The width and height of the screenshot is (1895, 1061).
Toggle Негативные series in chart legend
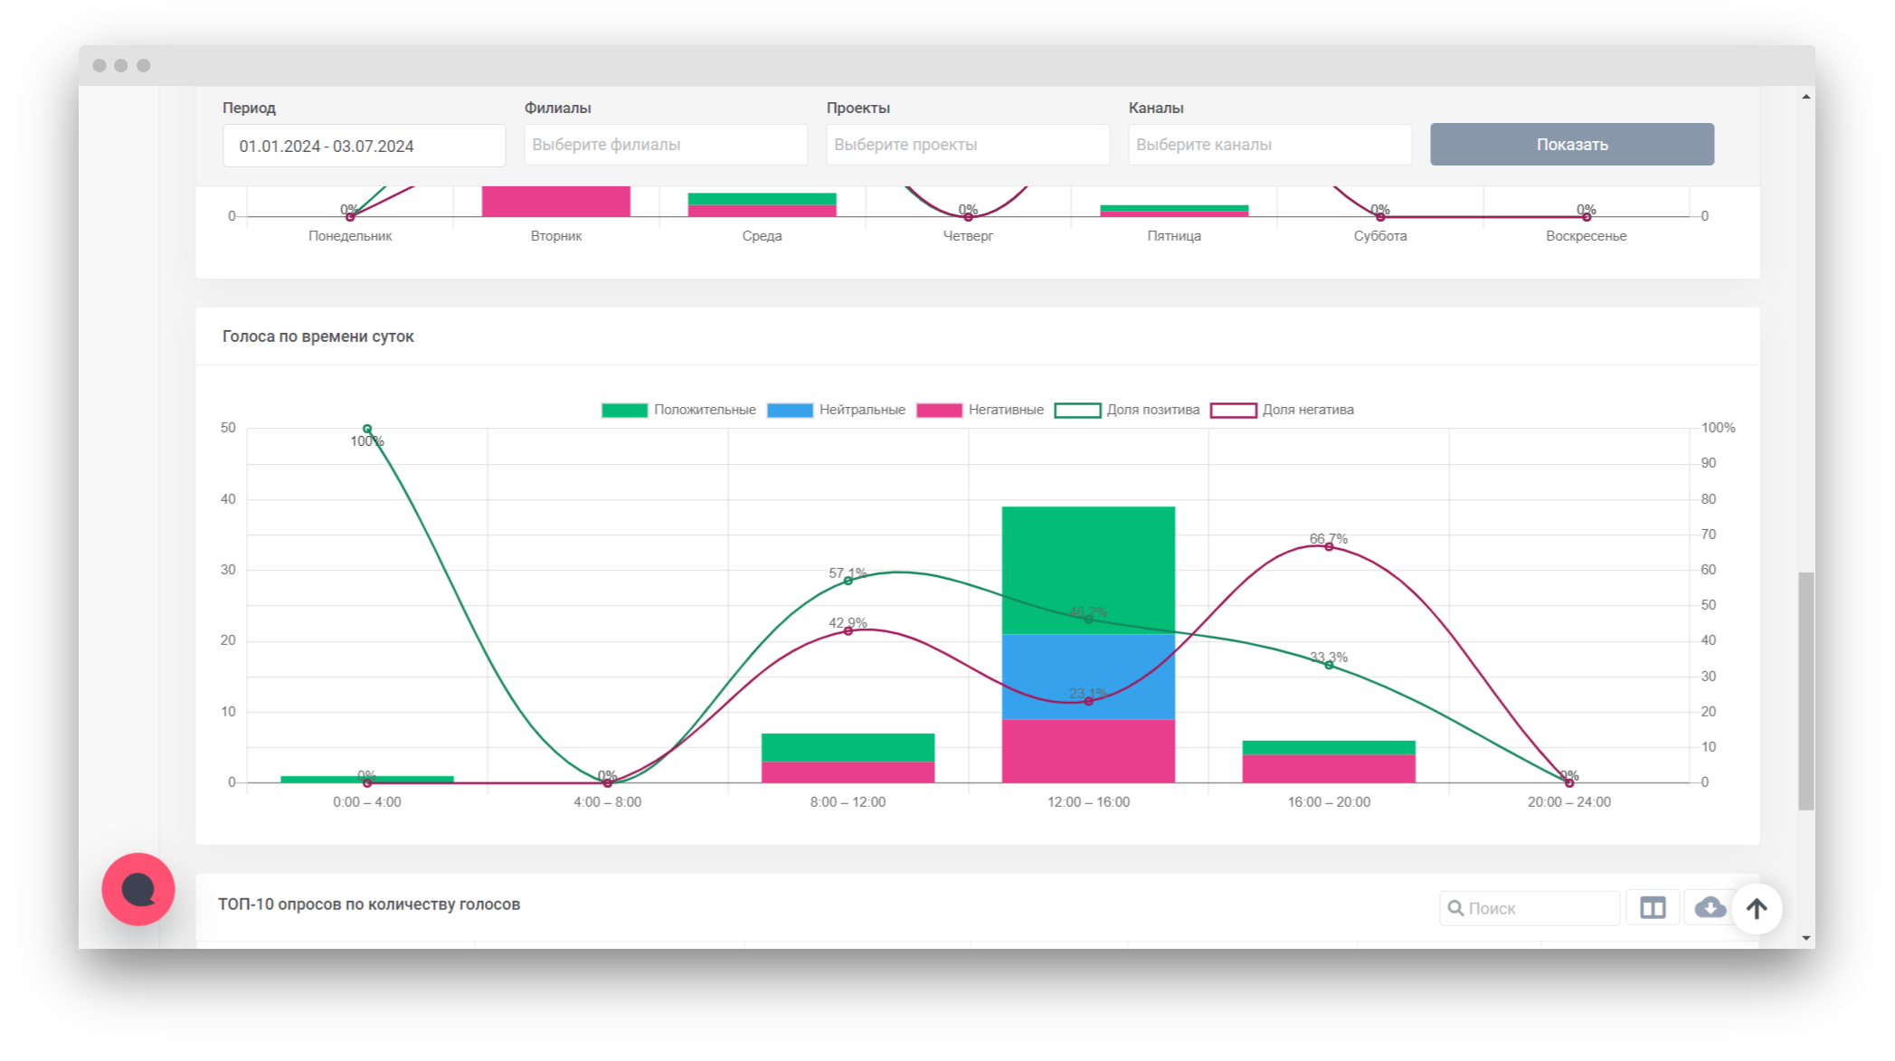[980, 410]
